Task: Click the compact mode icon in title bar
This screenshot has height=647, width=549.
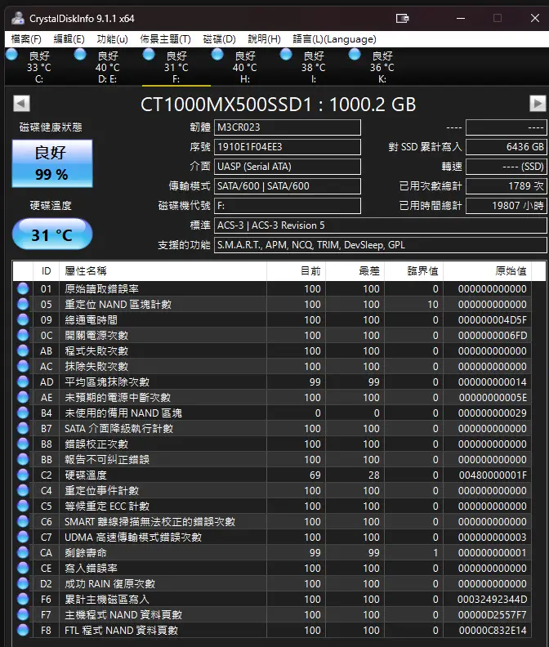Action: click(x=402, y=18)
